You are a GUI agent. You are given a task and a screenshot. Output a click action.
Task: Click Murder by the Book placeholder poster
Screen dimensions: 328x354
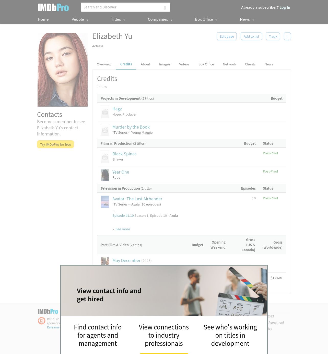(x=105, y=130)
